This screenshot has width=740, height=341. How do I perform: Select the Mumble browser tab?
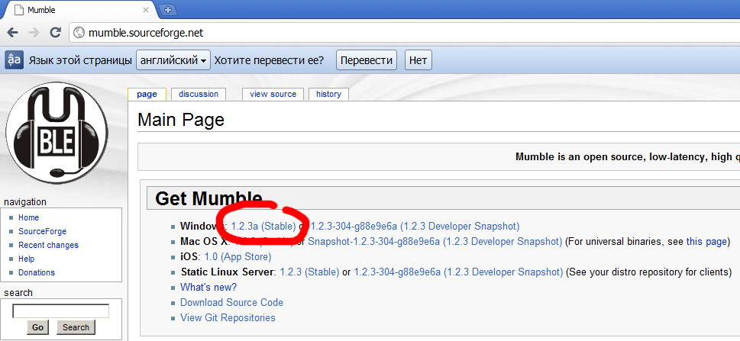(78, 10)
